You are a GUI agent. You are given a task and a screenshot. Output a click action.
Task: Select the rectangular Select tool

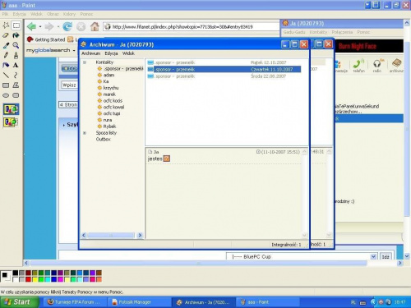[16, 25]
